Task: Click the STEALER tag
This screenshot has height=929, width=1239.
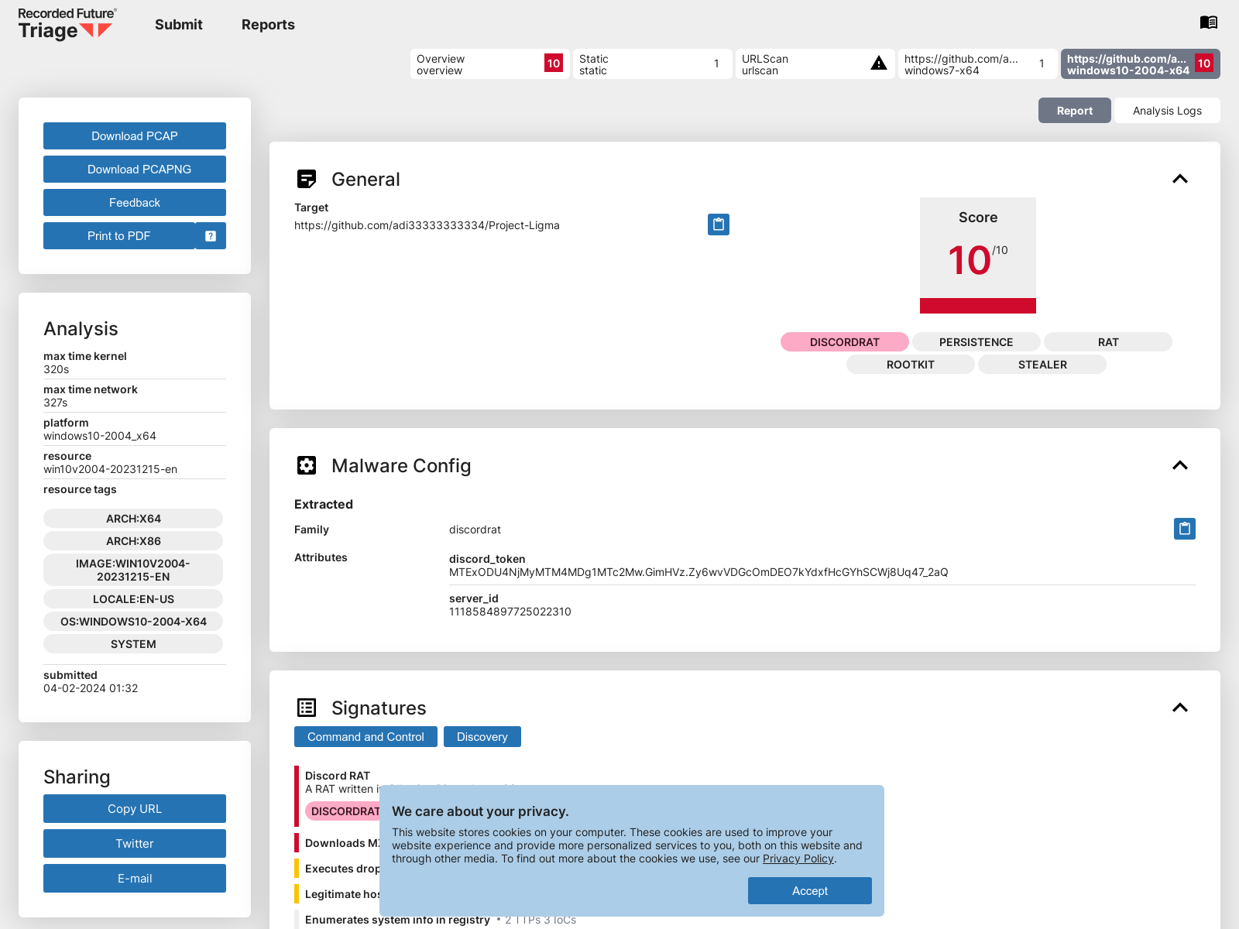Action: click(x=1042, y=365)
